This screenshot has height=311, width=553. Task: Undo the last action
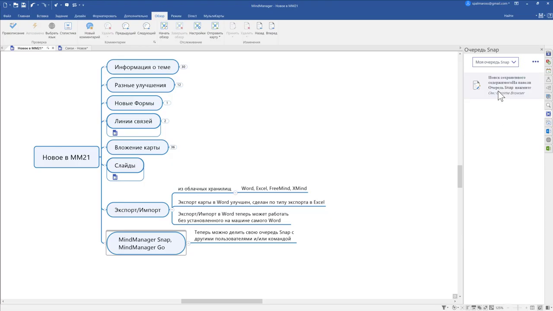click(x=32, y=5)
